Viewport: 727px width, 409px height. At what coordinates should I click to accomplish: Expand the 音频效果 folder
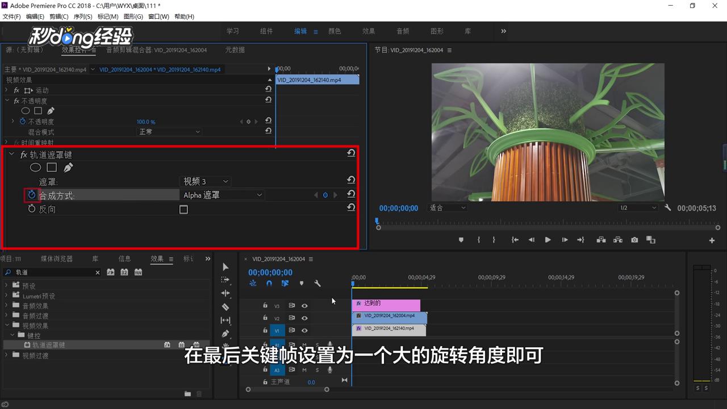(x=7, y=306)
